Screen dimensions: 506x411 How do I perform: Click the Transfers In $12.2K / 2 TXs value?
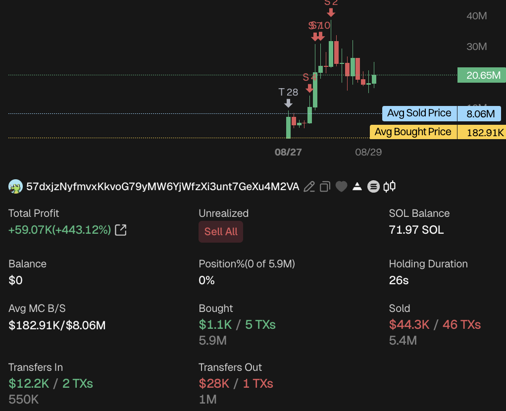51,384
